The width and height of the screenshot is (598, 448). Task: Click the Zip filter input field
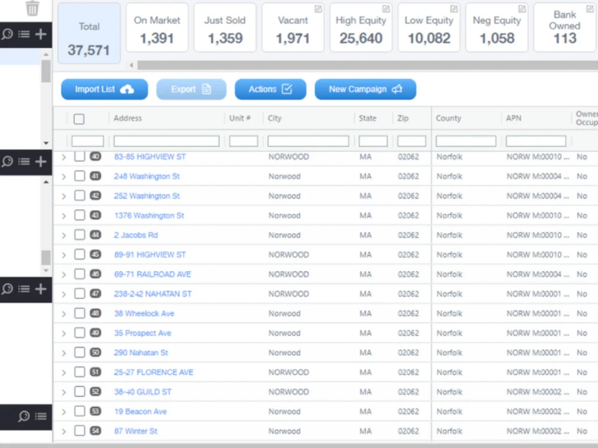tap(411, 141)
